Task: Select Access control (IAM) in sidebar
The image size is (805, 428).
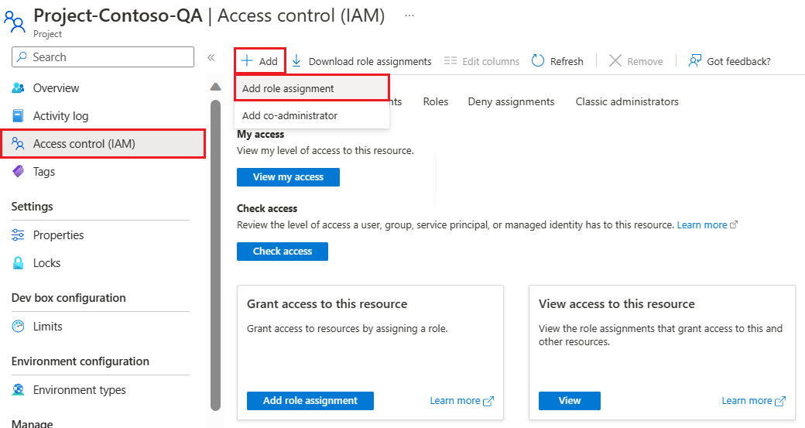Action: tap(103, 144)
